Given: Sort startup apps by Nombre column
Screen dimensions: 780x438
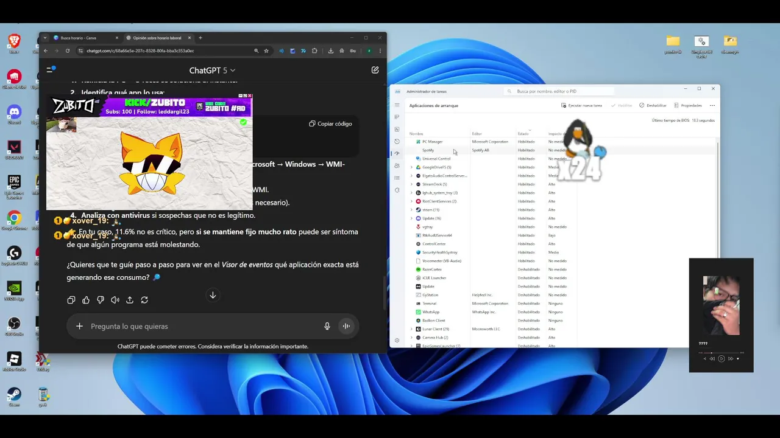Looking at the screenshot, I should [x=416, y=134].
